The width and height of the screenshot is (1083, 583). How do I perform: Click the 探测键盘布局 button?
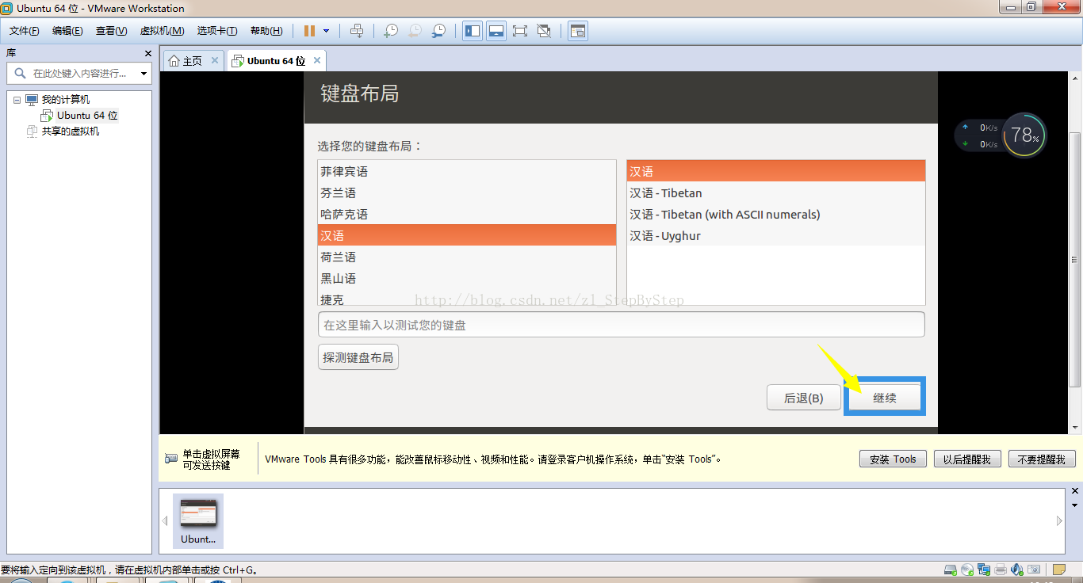point(358,357)
